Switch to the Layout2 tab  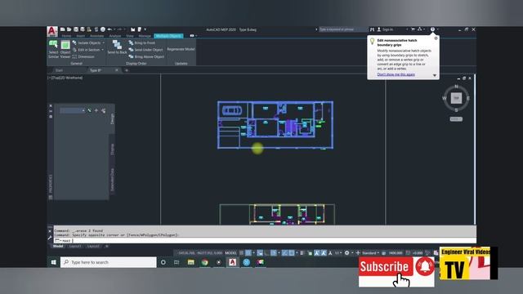[93, 246]
